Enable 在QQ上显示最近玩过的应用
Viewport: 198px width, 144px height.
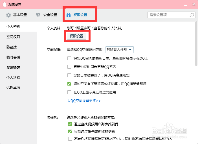pos(69,92)
